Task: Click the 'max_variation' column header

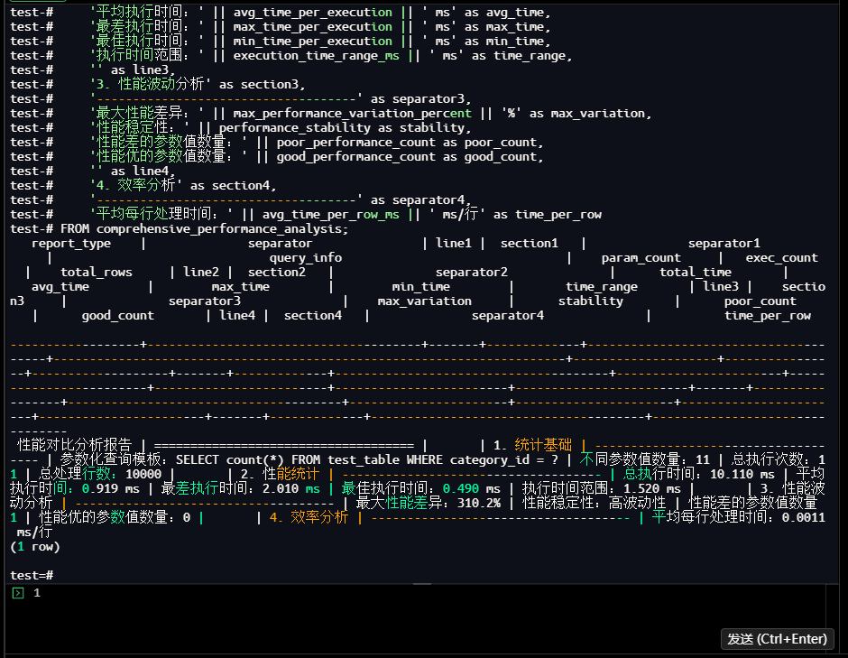Action: pyautogui.click(x=425, y=301)
